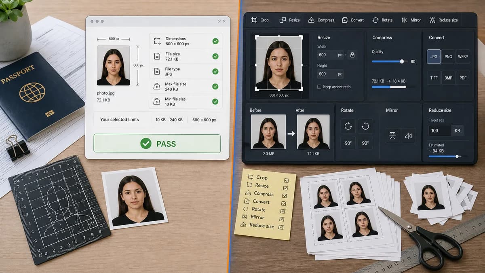Click the After photo thumbnail

[x=313, y=132]
